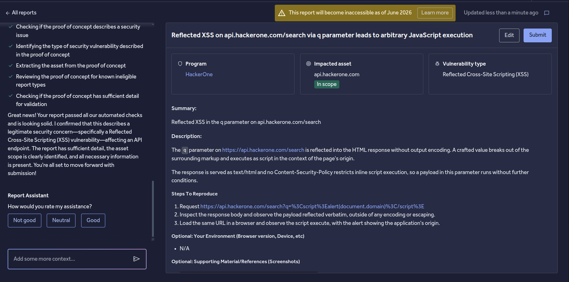The width and height of the screenshot is (569, 282).
Task: Click the back arrow beside All reports
Action: click(8, 13)
